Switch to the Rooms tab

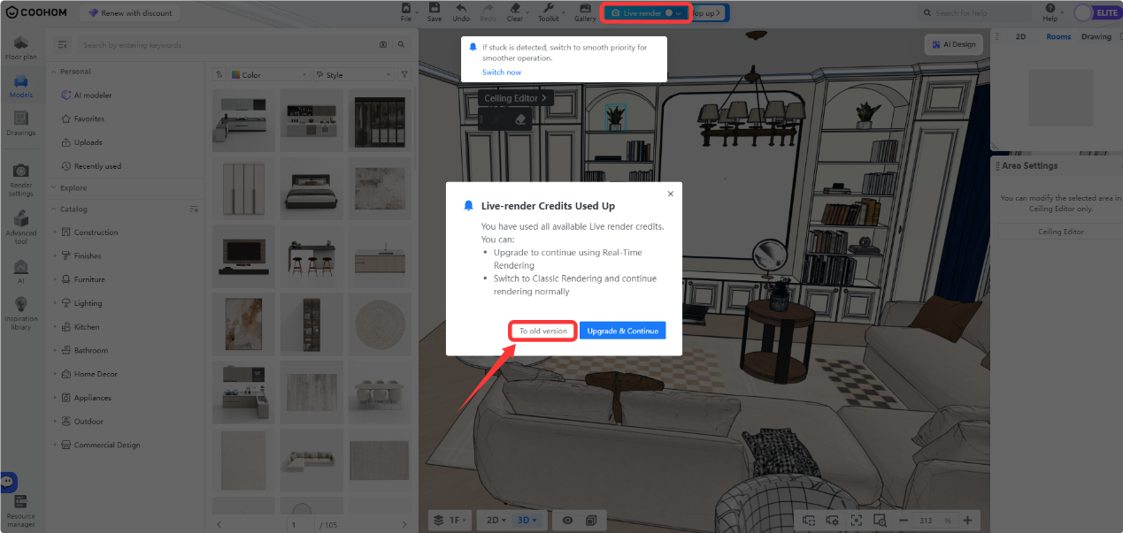[1058, 37]
